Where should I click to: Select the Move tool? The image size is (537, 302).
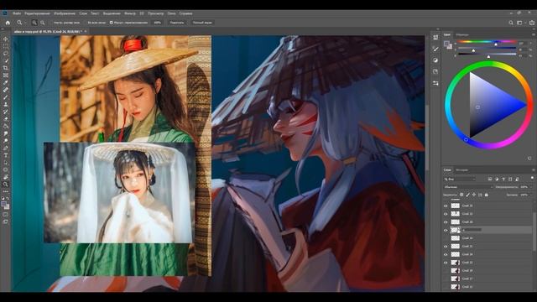(6, 39)
